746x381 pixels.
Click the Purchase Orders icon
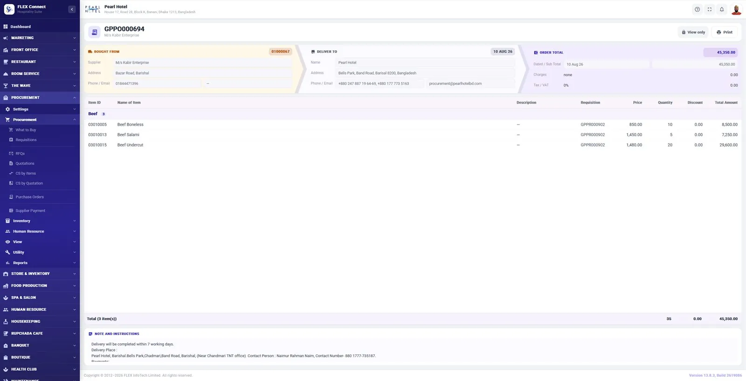click(x=11, y=197)
